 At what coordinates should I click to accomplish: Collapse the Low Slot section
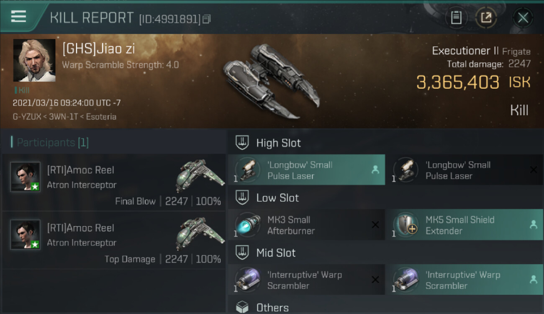[x=242, y=198]
